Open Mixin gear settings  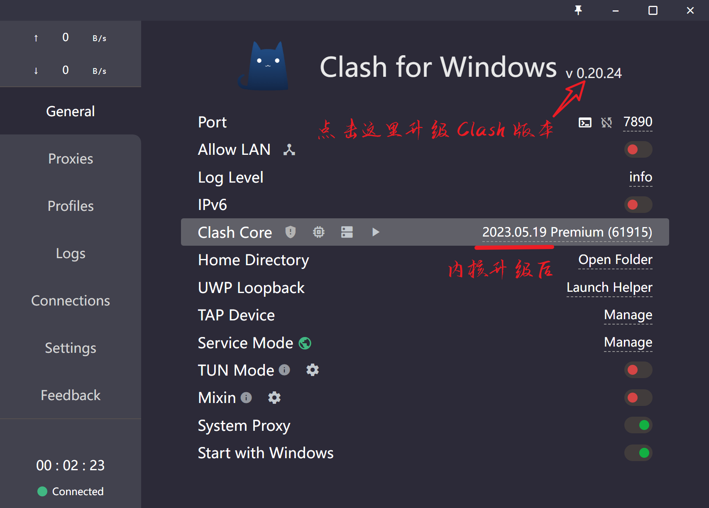click(x=274, y=398)
